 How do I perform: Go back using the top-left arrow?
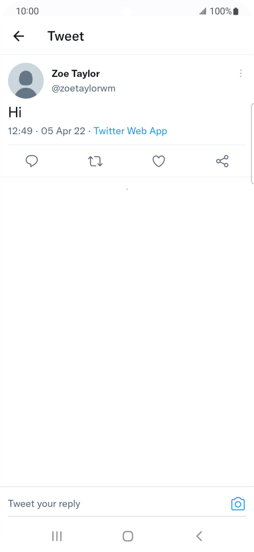click(19, 36)
